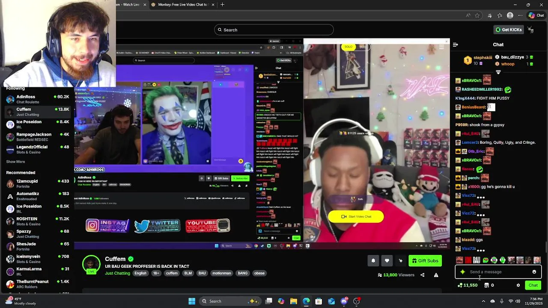Click the heart follow icon
This screenshot has width=548, height=308.
pos(387,261)
